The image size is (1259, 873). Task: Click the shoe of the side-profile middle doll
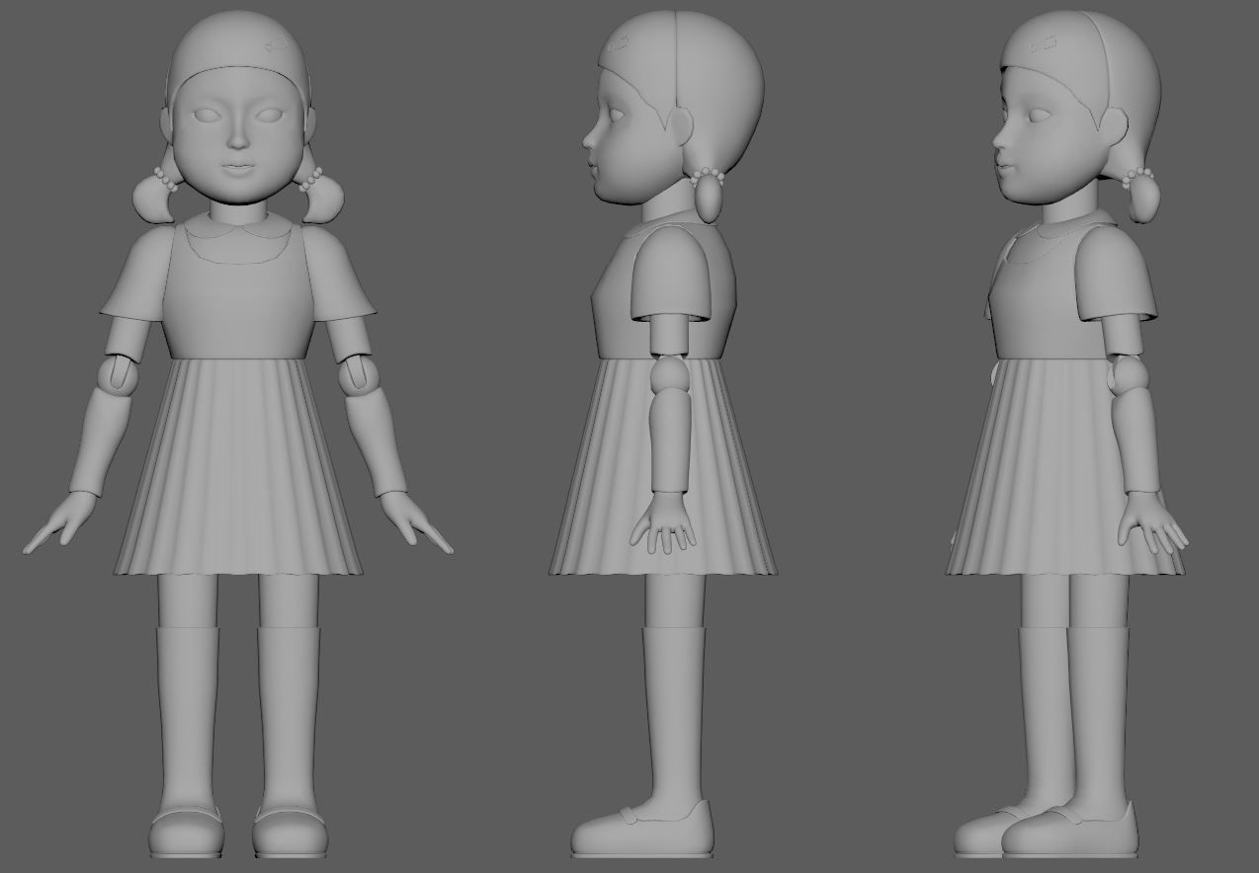(x=642, y=831)
